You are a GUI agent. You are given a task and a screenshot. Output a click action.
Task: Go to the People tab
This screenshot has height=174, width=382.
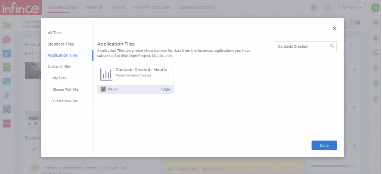tap(94, 7)
